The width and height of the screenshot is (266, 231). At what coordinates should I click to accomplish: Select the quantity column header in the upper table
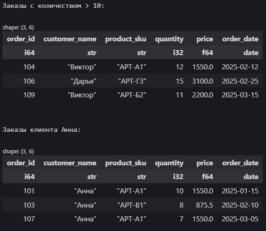pos(169,39)
